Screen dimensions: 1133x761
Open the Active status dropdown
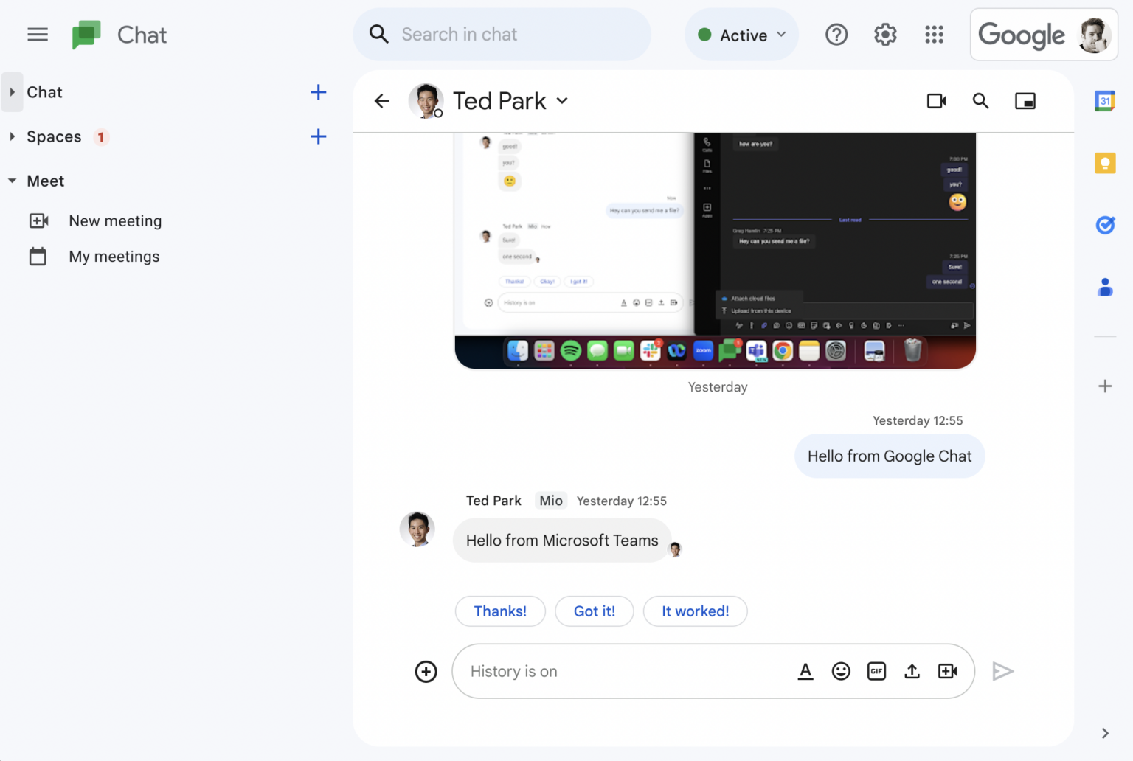point(741,34)
